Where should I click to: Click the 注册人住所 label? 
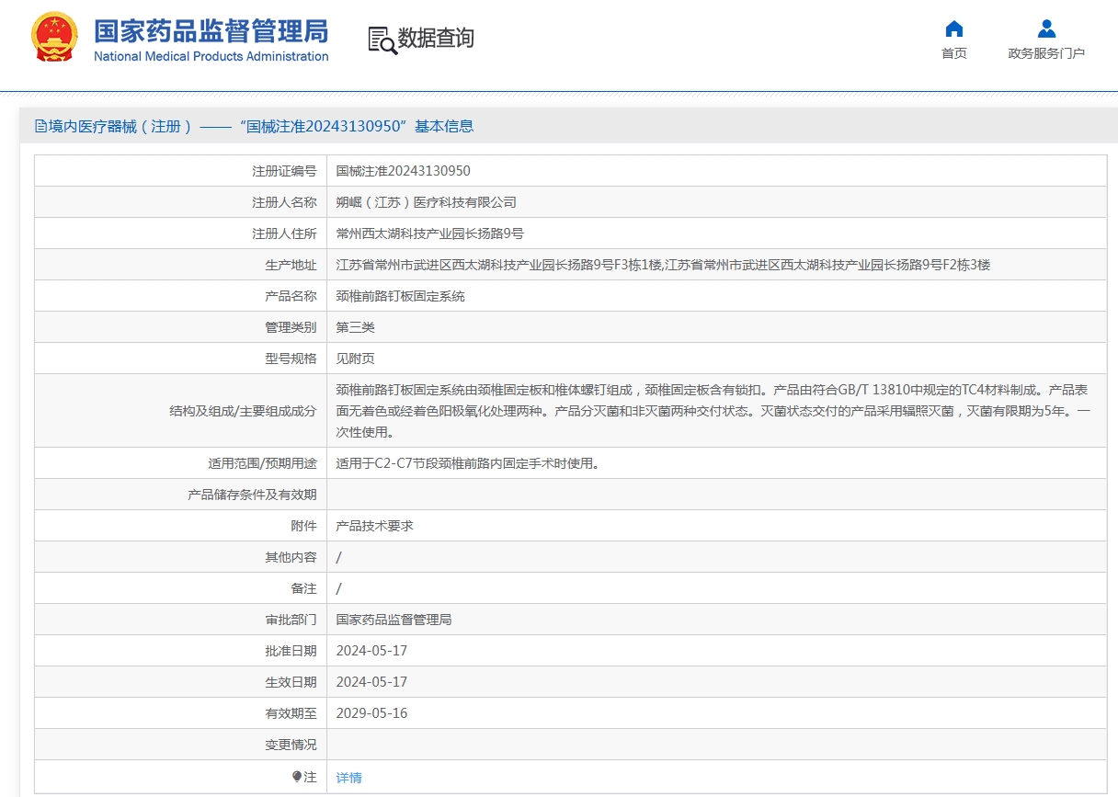[284, 233]
